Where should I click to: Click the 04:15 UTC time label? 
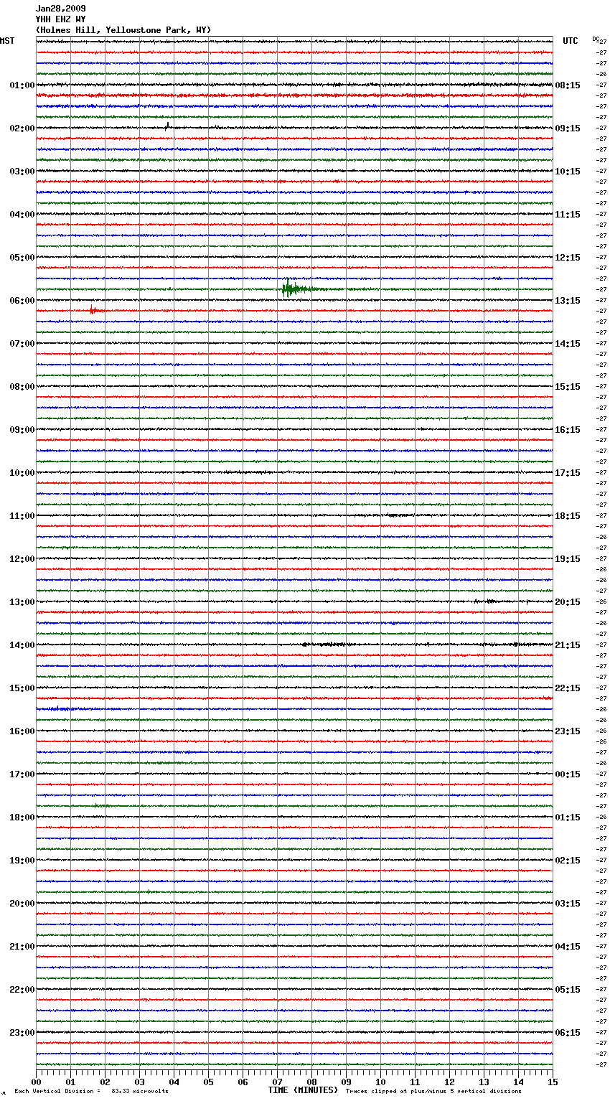click(568, 947)
